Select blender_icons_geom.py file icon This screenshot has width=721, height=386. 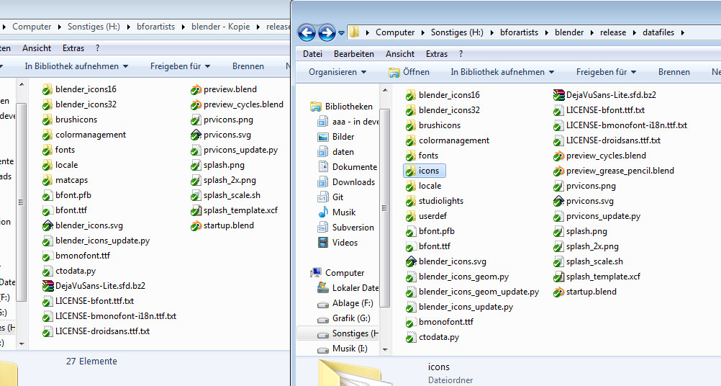point(411,277)
